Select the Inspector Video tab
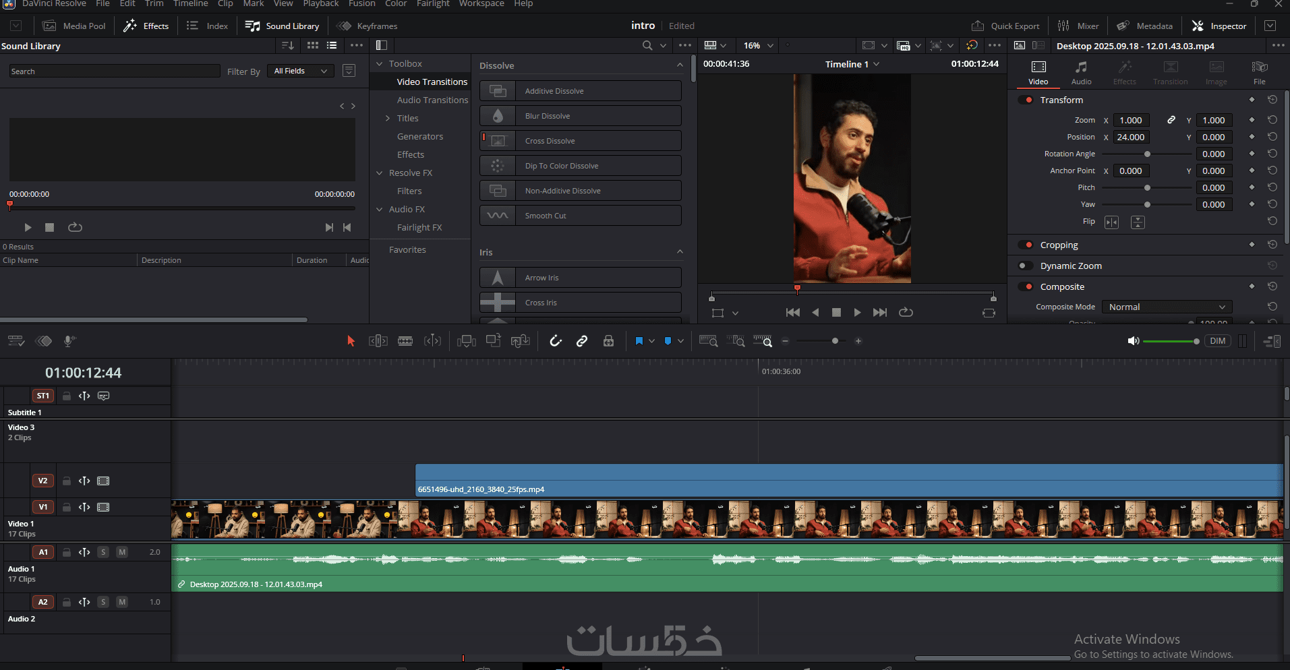This screenshot has height=670, width=1290. (1038, 73)
